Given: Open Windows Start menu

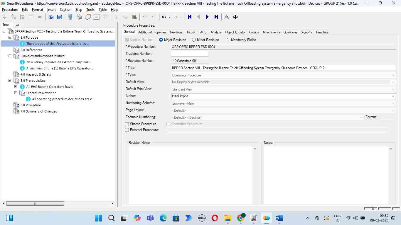Looking at the screenshot, I should click(x=99, y=218).
